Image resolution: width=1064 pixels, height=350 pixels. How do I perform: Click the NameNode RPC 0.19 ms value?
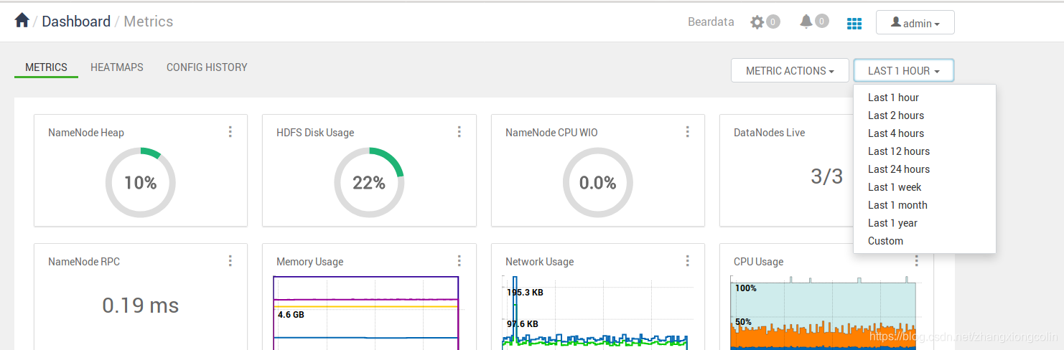point(141,306)
